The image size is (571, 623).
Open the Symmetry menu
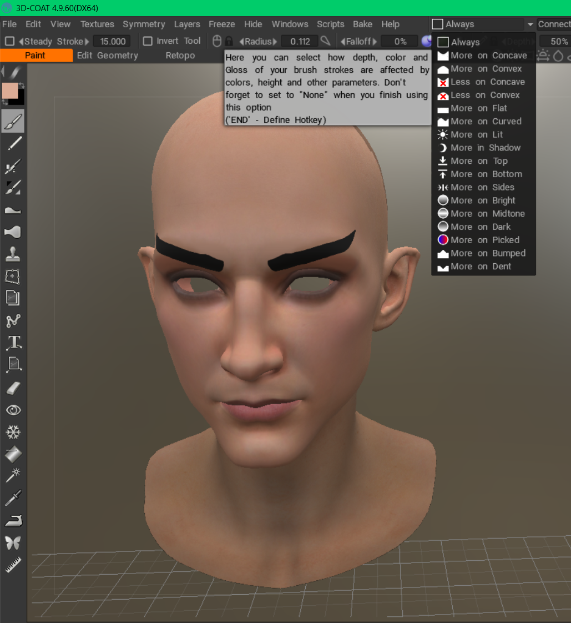(x=144, y=24)
